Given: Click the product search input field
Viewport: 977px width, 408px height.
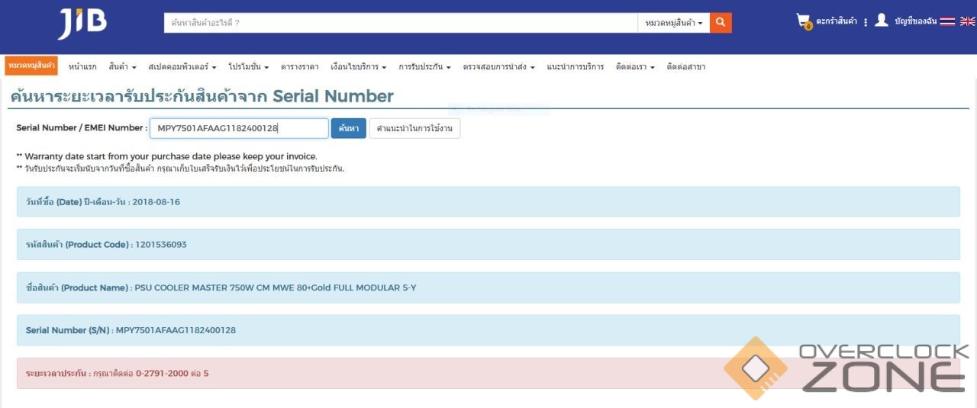Looking at the screenshot, I should coord(401,23).
